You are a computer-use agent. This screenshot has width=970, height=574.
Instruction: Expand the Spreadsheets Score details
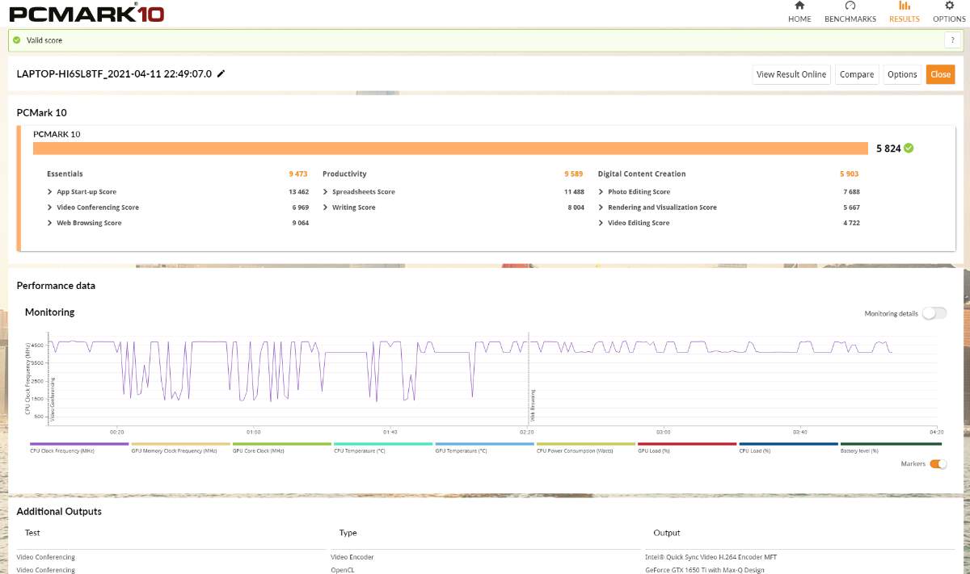point(326,192)
